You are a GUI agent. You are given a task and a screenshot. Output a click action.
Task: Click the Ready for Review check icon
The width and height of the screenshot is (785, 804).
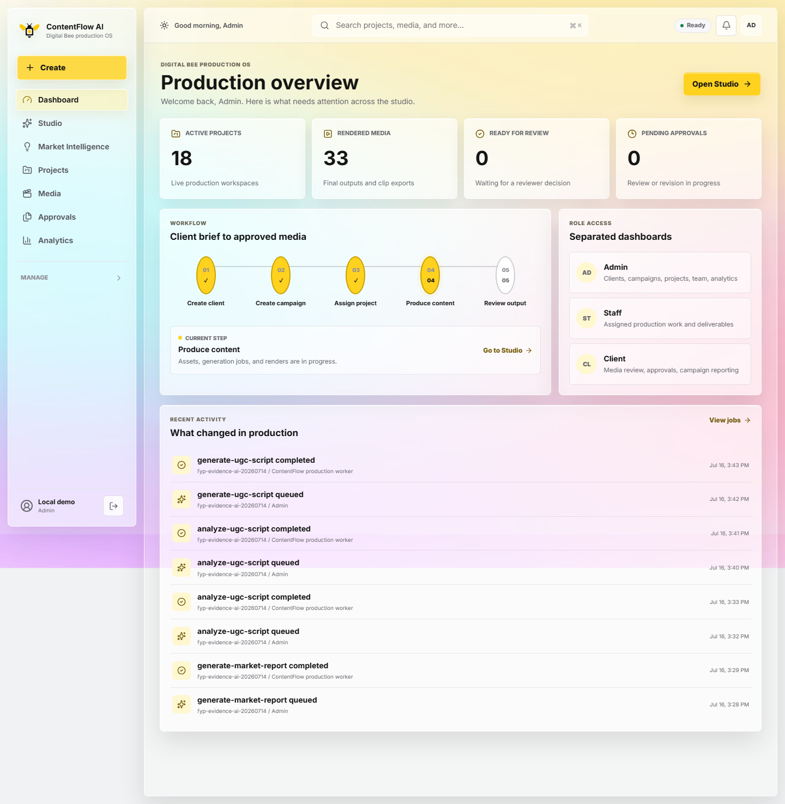click(480, 134)
